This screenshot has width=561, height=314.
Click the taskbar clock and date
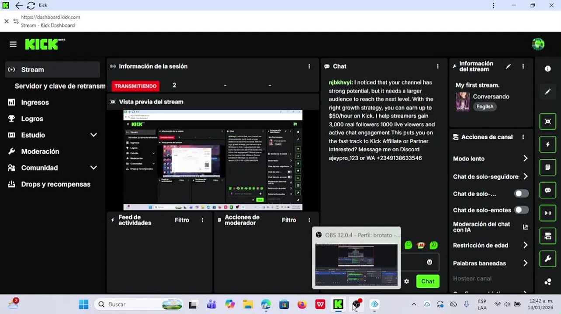(541, 304)
